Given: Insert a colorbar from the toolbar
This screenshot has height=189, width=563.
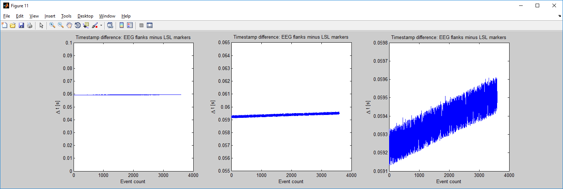Looking at the screenshot, I should click(x=122, y=25).
